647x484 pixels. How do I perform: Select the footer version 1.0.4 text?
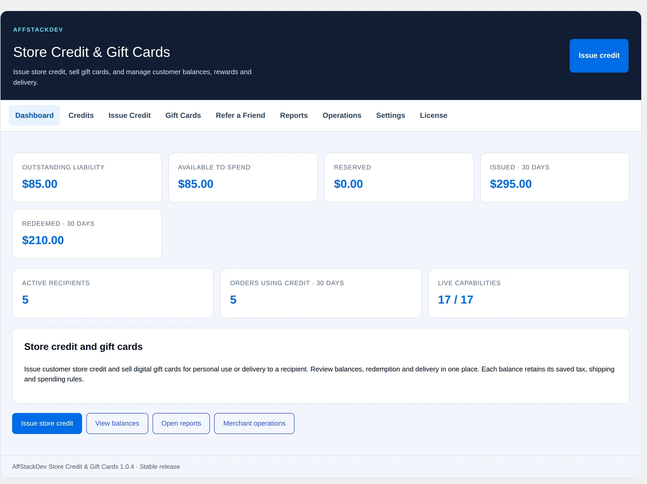click(96, 467)
